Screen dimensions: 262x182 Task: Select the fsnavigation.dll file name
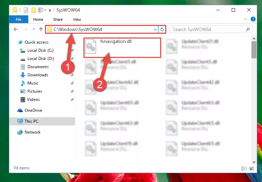pos(116,42)
